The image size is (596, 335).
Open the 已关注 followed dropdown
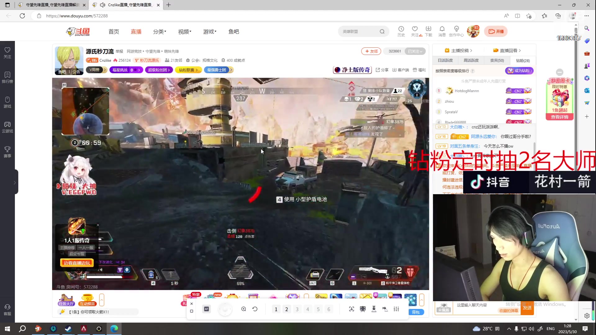(415, 51)
